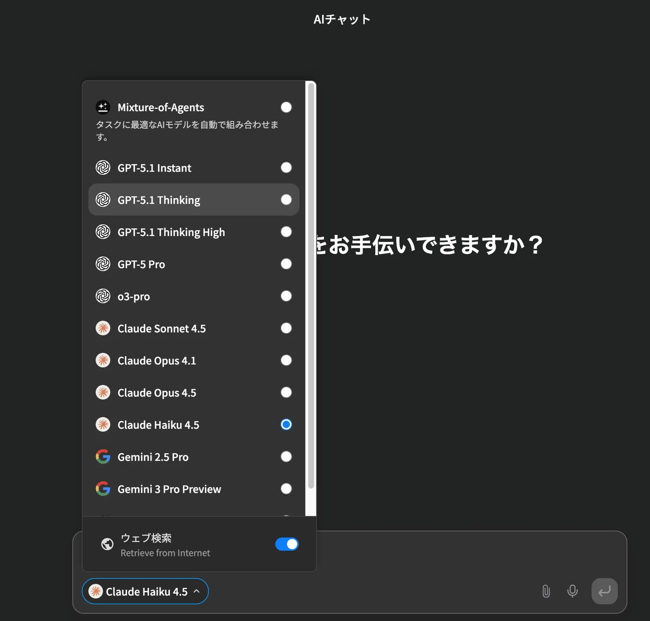
Task: Click the GPT-5.1 Instant model label
Action: 154,168
